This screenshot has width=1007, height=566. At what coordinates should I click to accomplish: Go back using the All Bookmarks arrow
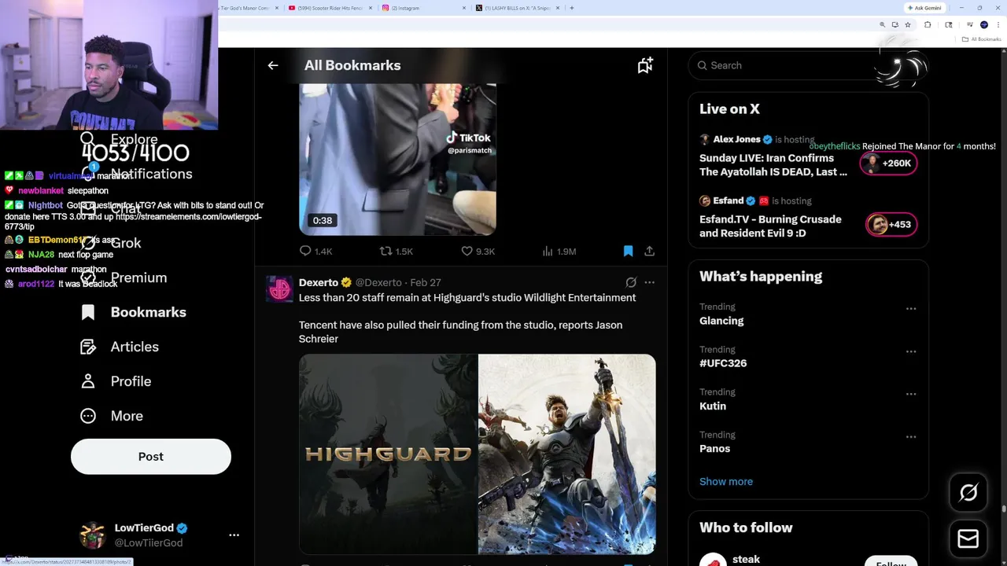coord(273,65)
